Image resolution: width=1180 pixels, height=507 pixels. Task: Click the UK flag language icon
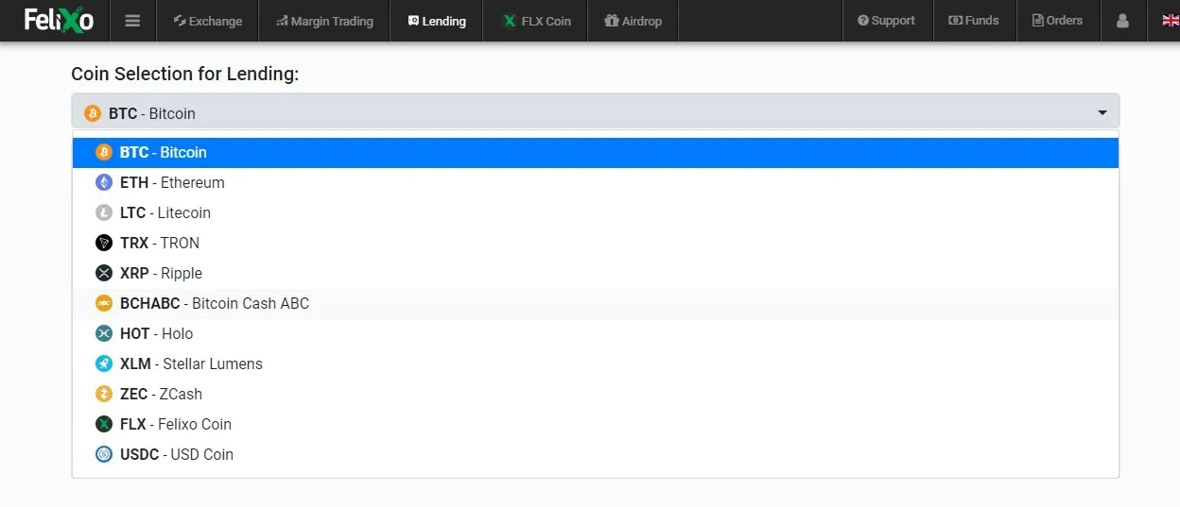point(1171,21)
